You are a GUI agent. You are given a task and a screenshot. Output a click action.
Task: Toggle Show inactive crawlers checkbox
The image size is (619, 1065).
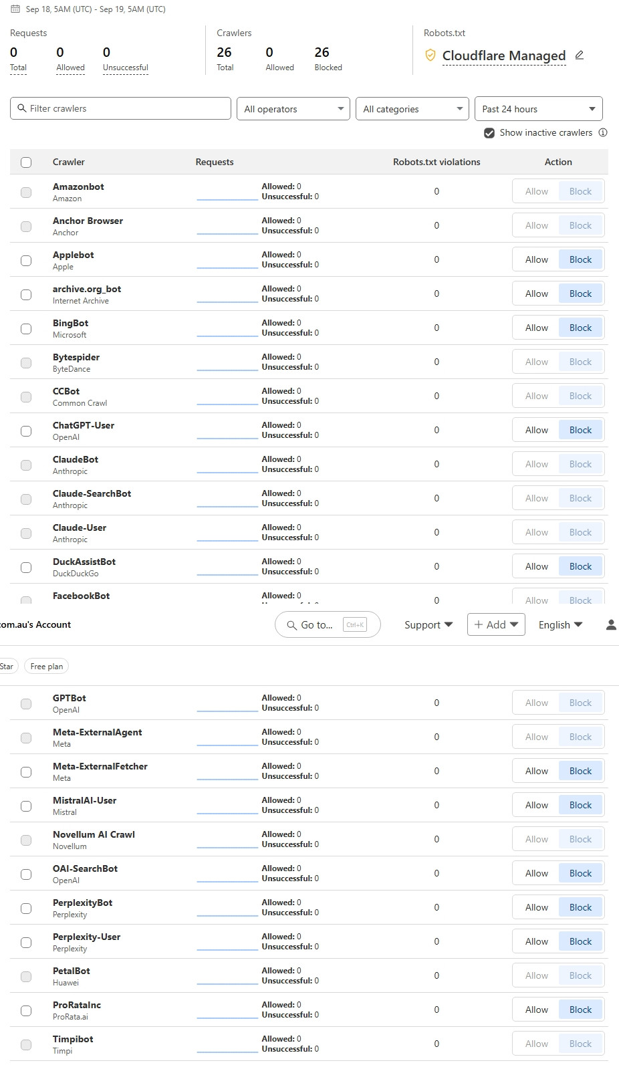(489, 132)
